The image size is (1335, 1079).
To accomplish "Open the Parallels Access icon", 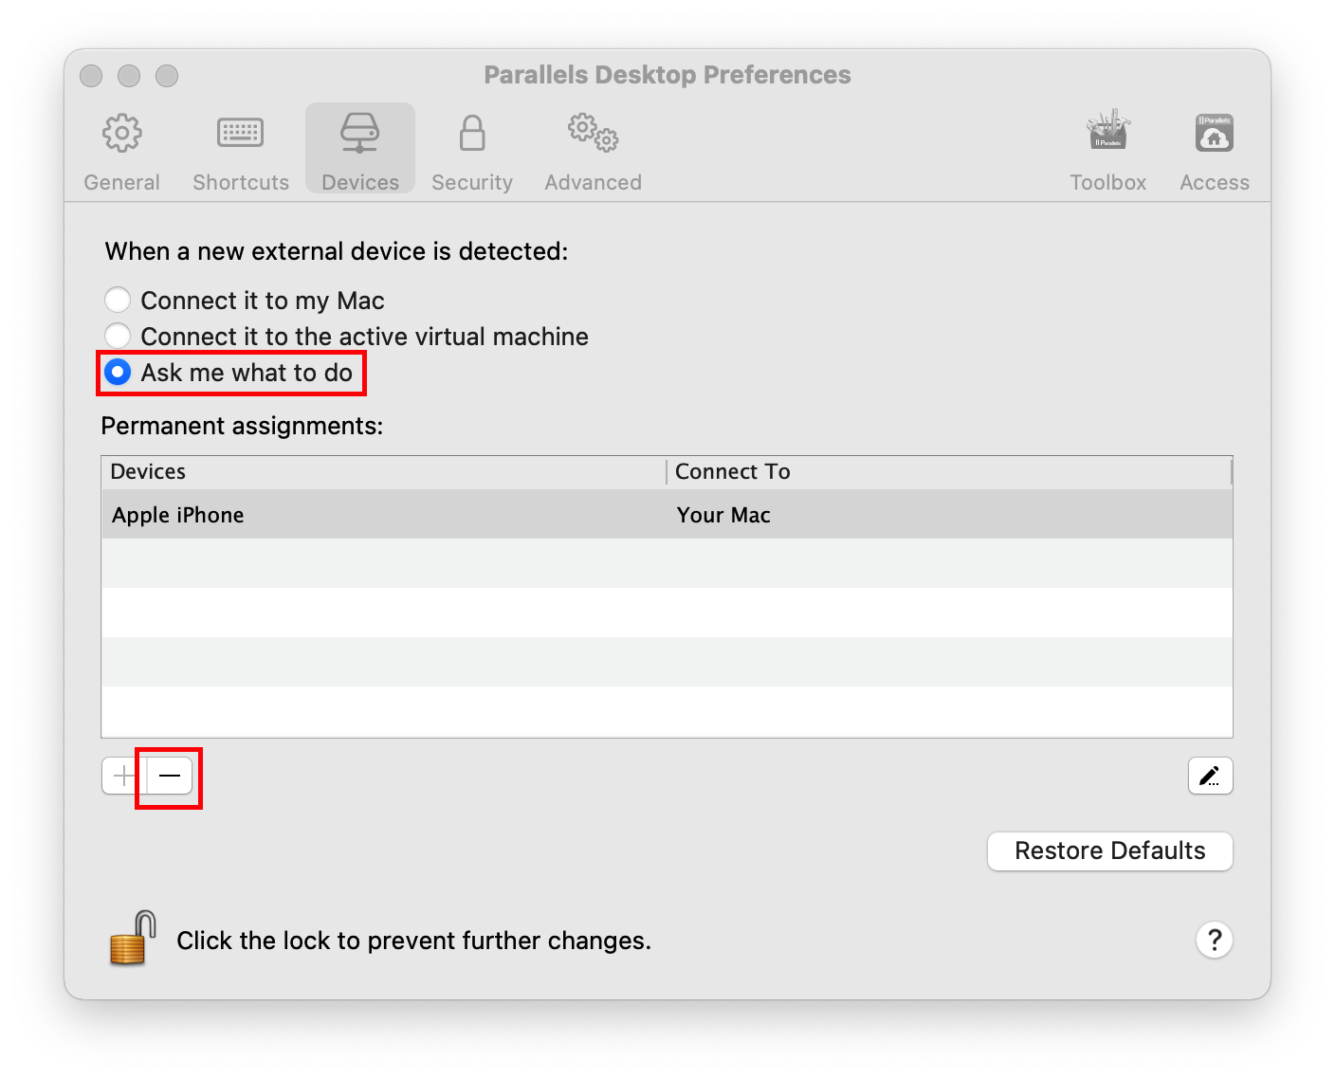I will [1214, 134].
